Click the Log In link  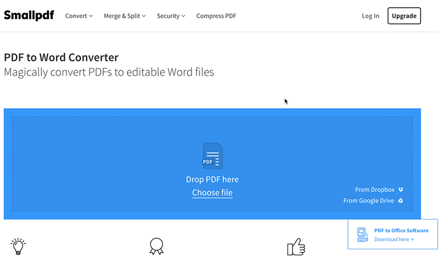(x=370, y=16)
